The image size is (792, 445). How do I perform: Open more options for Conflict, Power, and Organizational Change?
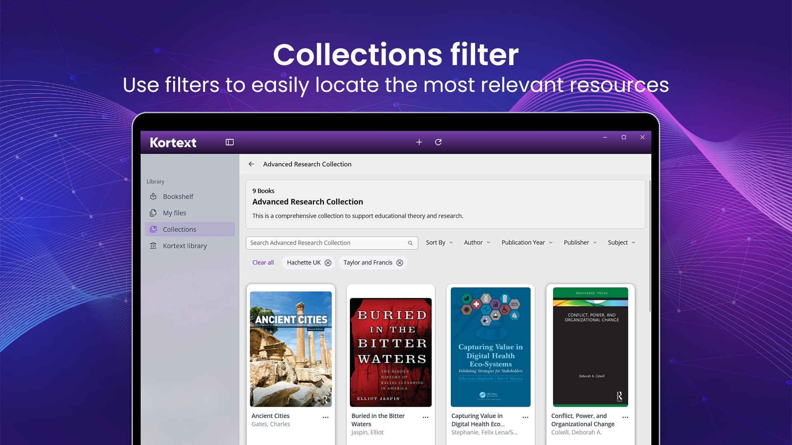pyautogui.click(x=625, y=417)
